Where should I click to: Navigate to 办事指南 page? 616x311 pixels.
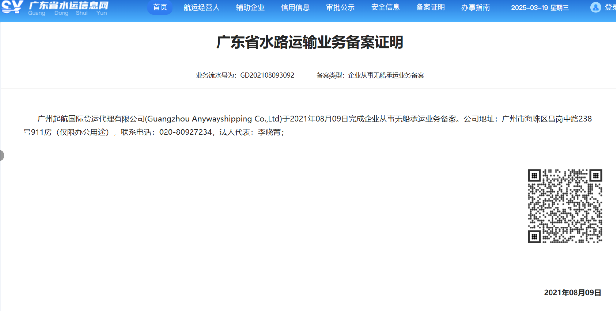[475, 7]
